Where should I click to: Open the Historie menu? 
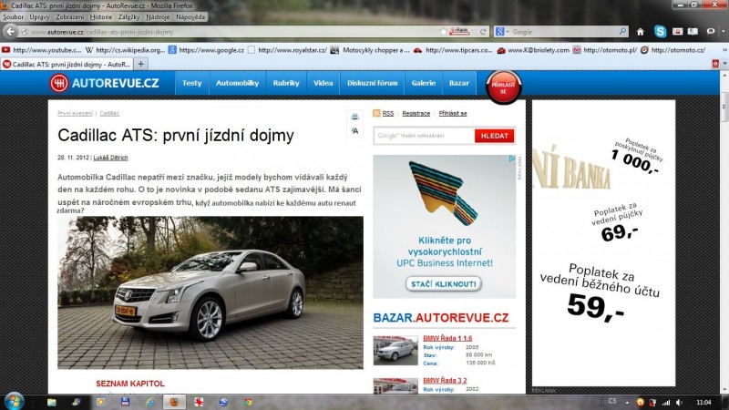[x=101, y=16]
